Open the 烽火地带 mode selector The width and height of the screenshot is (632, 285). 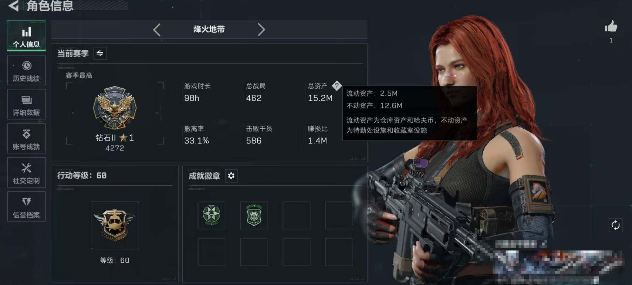[x=209, y=30]
